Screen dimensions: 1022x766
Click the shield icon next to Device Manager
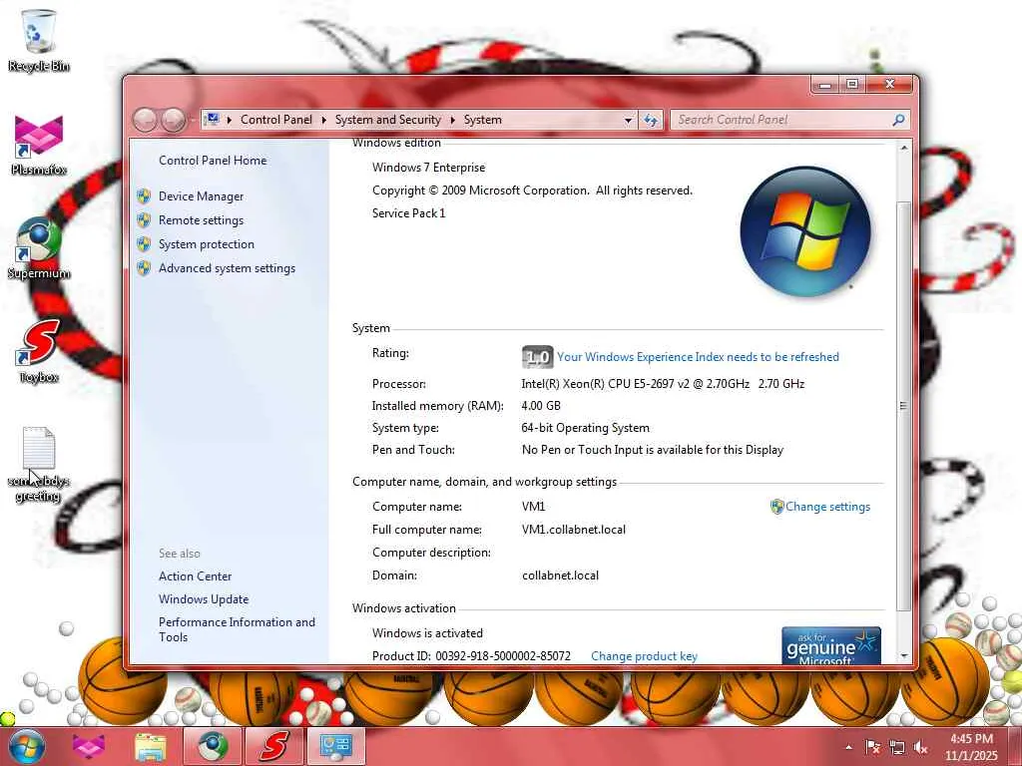point(144,196)
